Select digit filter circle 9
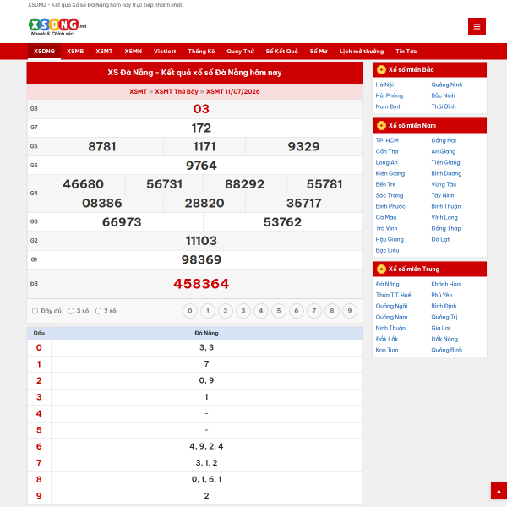Screen dimensions: 507x507 (x=350, y=311)
